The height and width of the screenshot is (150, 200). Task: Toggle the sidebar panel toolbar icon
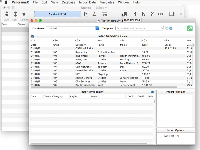172,14
